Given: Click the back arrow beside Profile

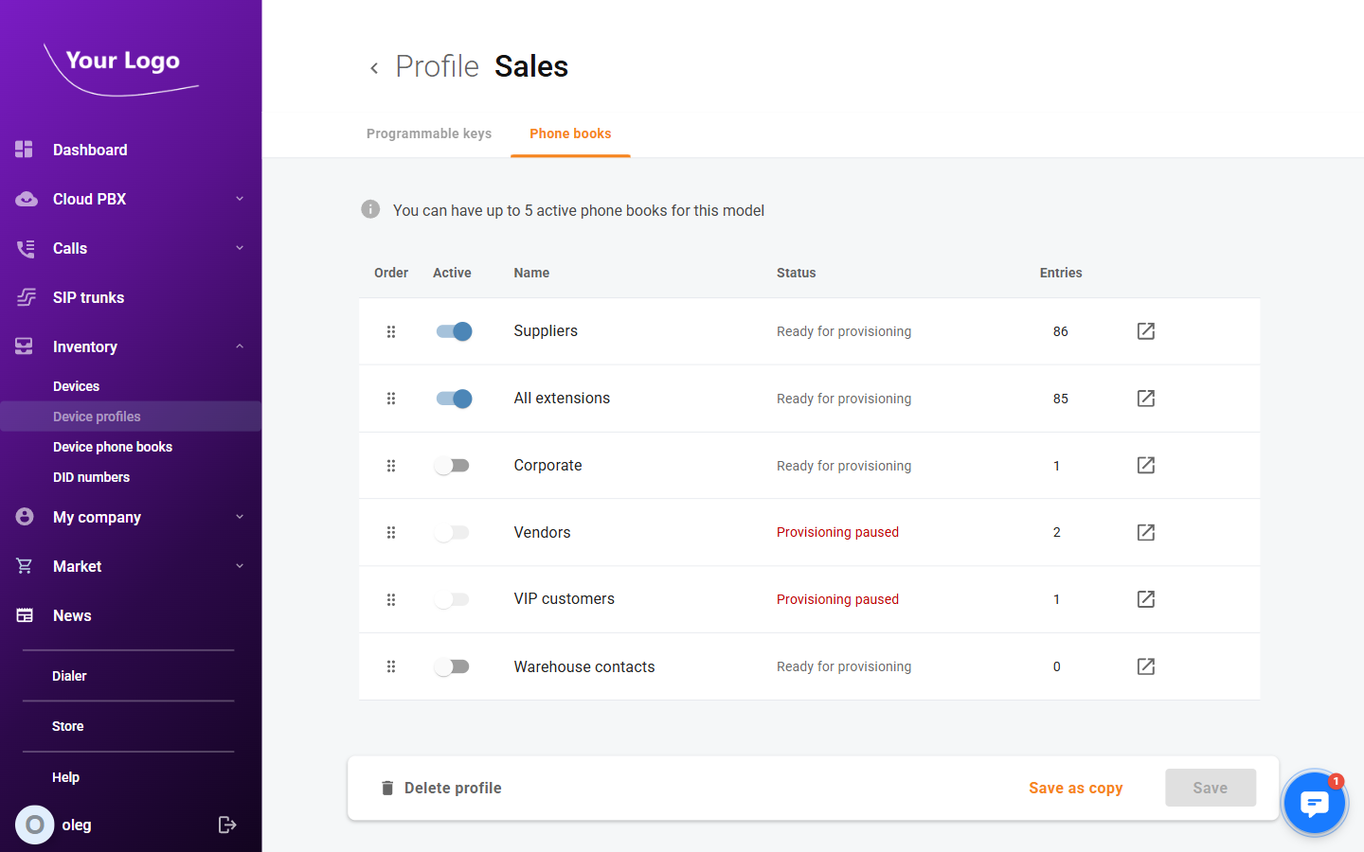Looking at the screenshot, I should pos(374,67).
